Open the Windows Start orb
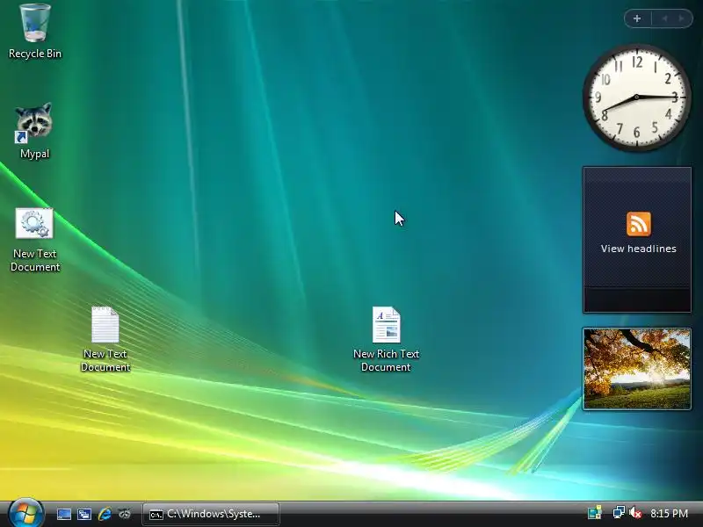 (25, 513)
